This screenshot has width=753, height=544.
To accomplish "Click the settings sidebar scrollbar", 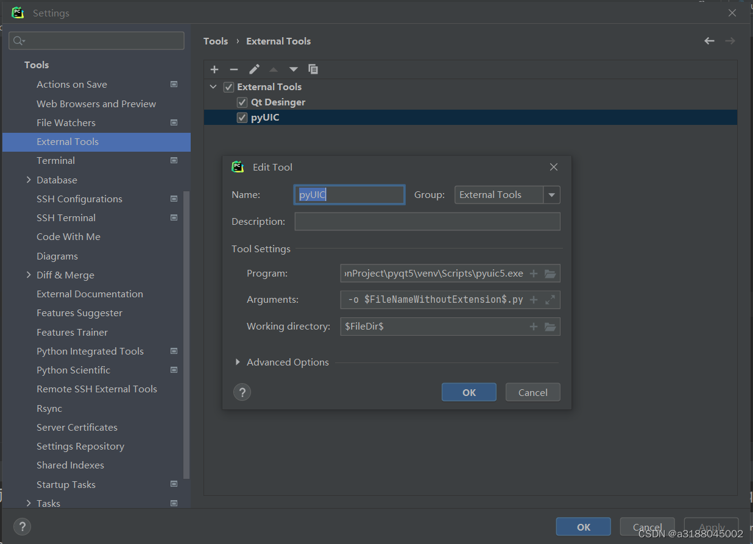I will coord(187,335).
